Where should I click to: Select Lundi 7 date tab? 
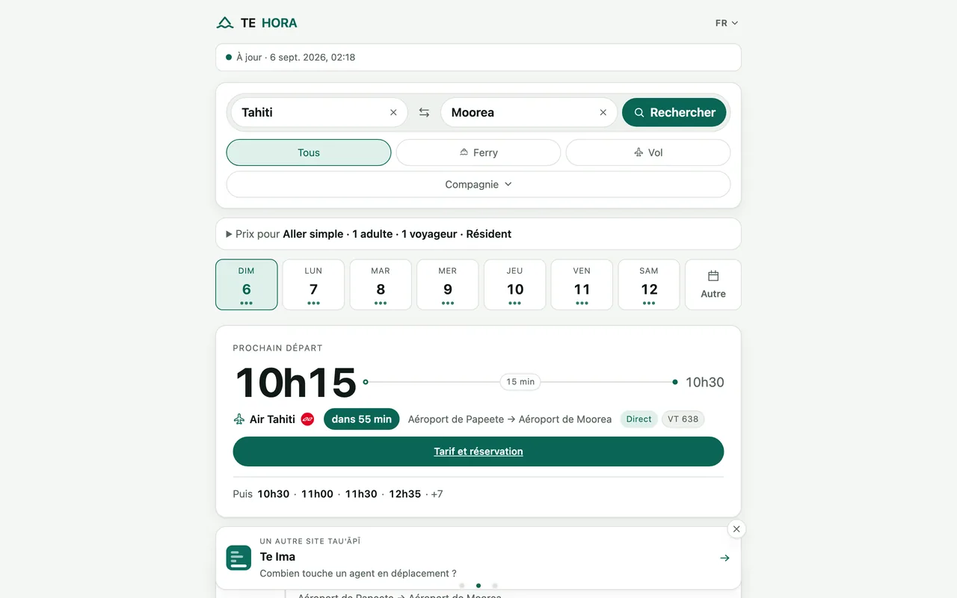click(x=313, y=285)
